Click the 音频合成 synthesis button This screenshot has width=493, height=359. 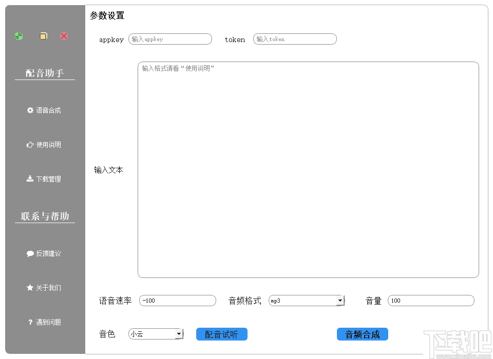point(362,334)
